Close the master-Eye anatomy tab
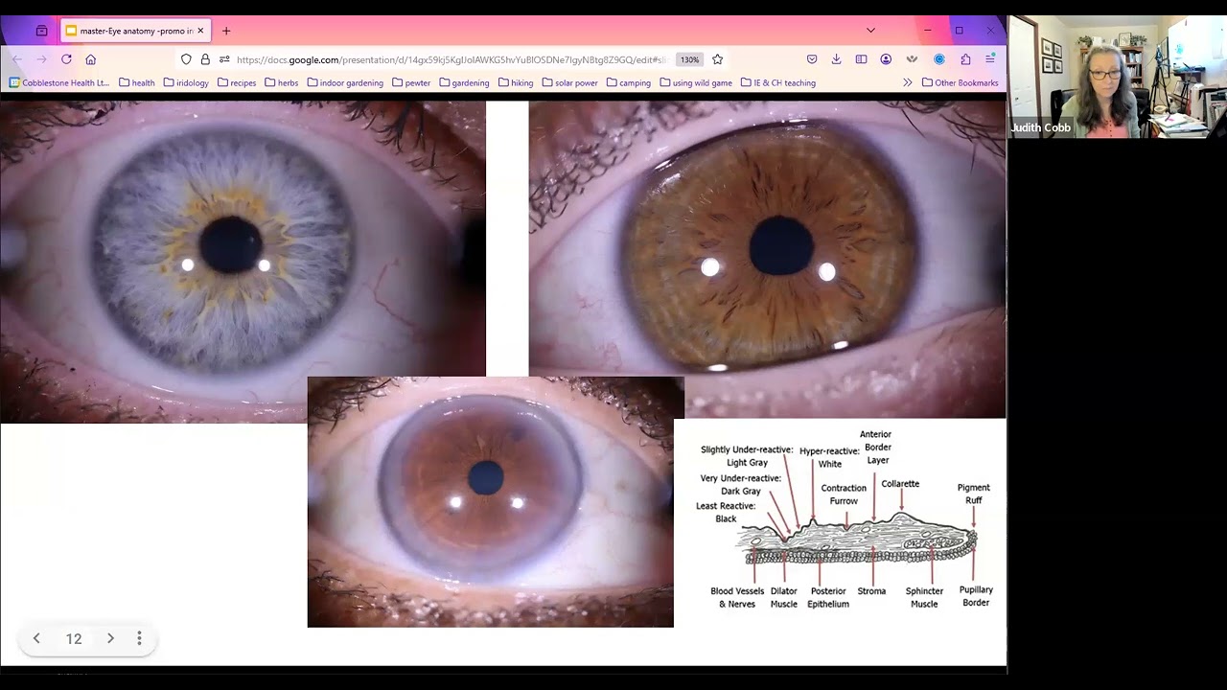 click(x=200, y=31)
